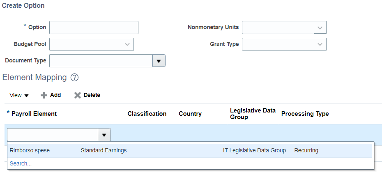Click the X Delete icon
This screenshot has width=382, height=179.
coord(78,95)
